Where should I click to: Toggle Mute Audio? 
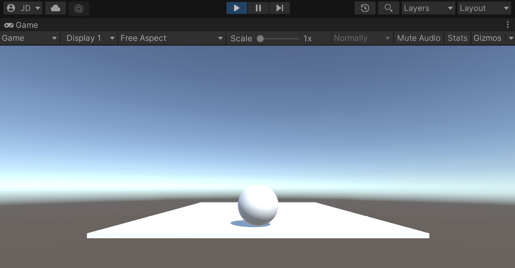pos(419,38)
